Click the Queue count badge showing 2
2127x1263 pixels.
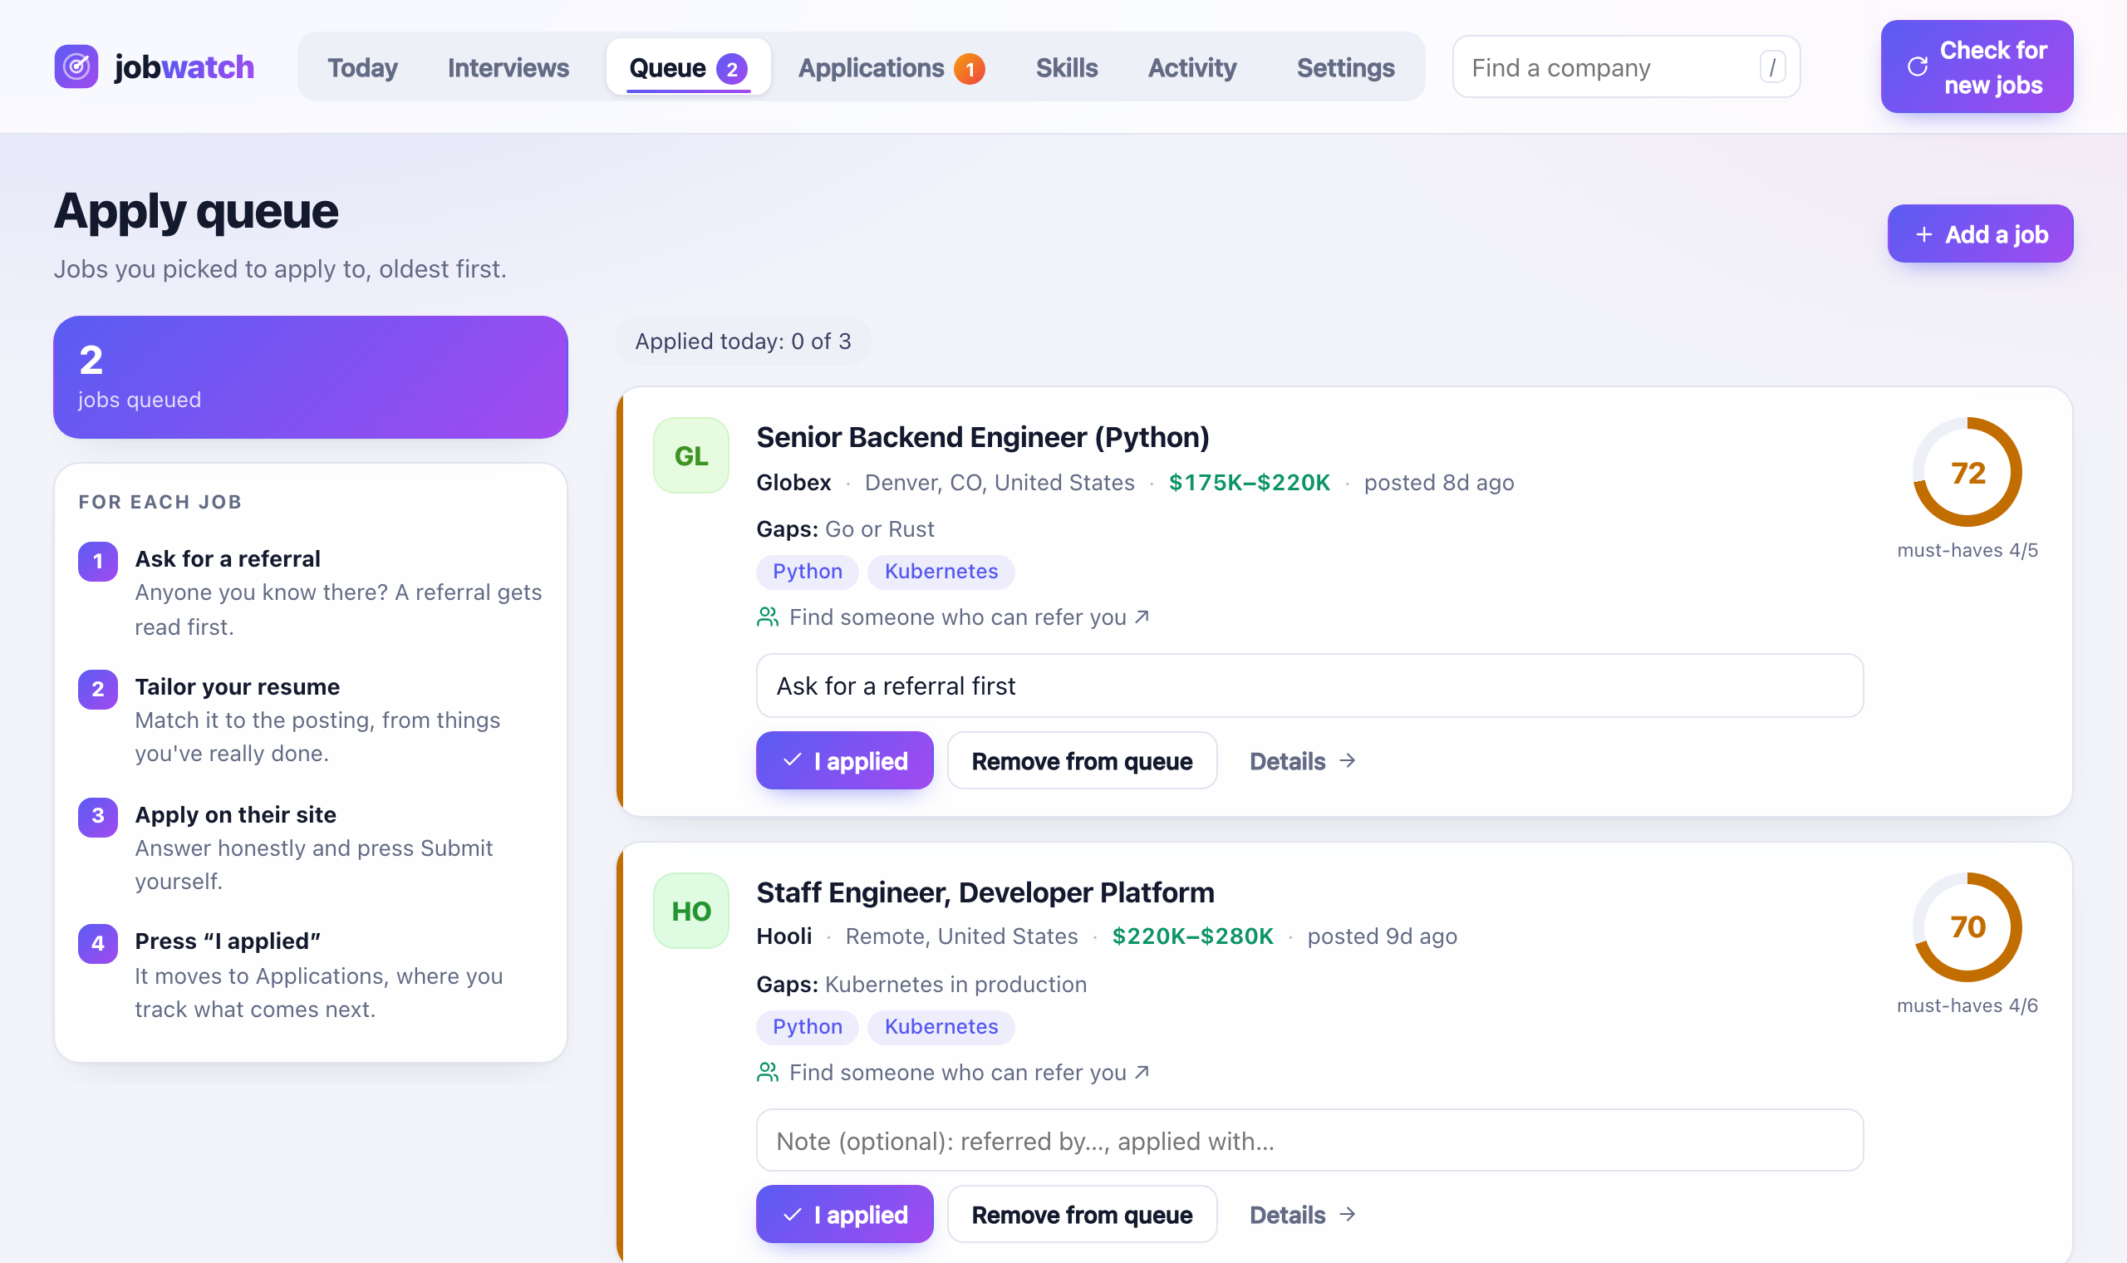[x=732, y=68]
